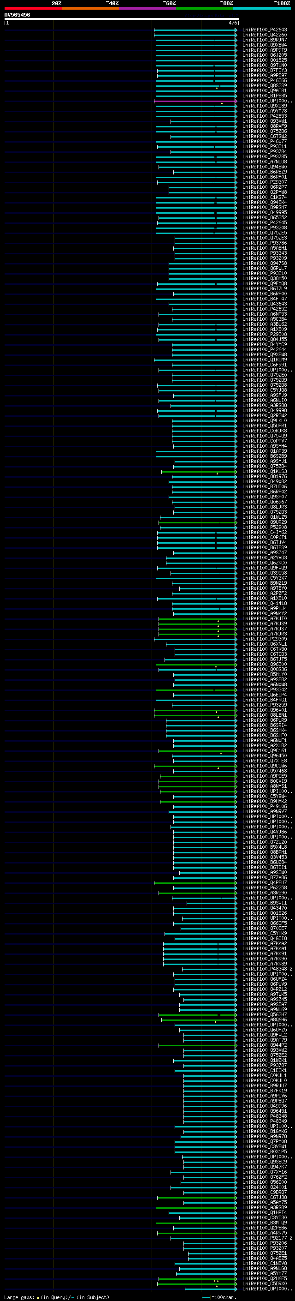295x1301 pixels.
Task: Select the UniRef100_B6REZ9 label
Action: point(265,172)
